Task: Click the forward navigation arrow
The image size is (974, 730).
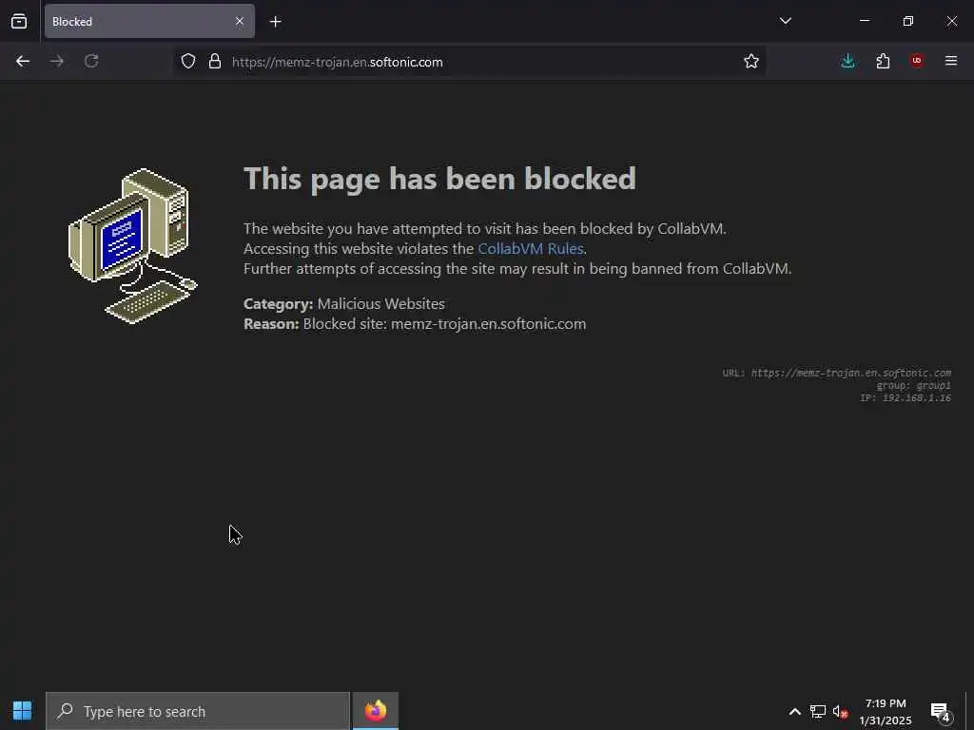Action: tap(57, 61)
